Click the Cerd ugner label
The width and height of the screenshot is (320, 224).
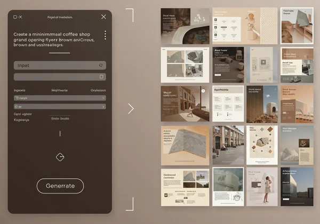pyautogui.click(x=22, y=114)
